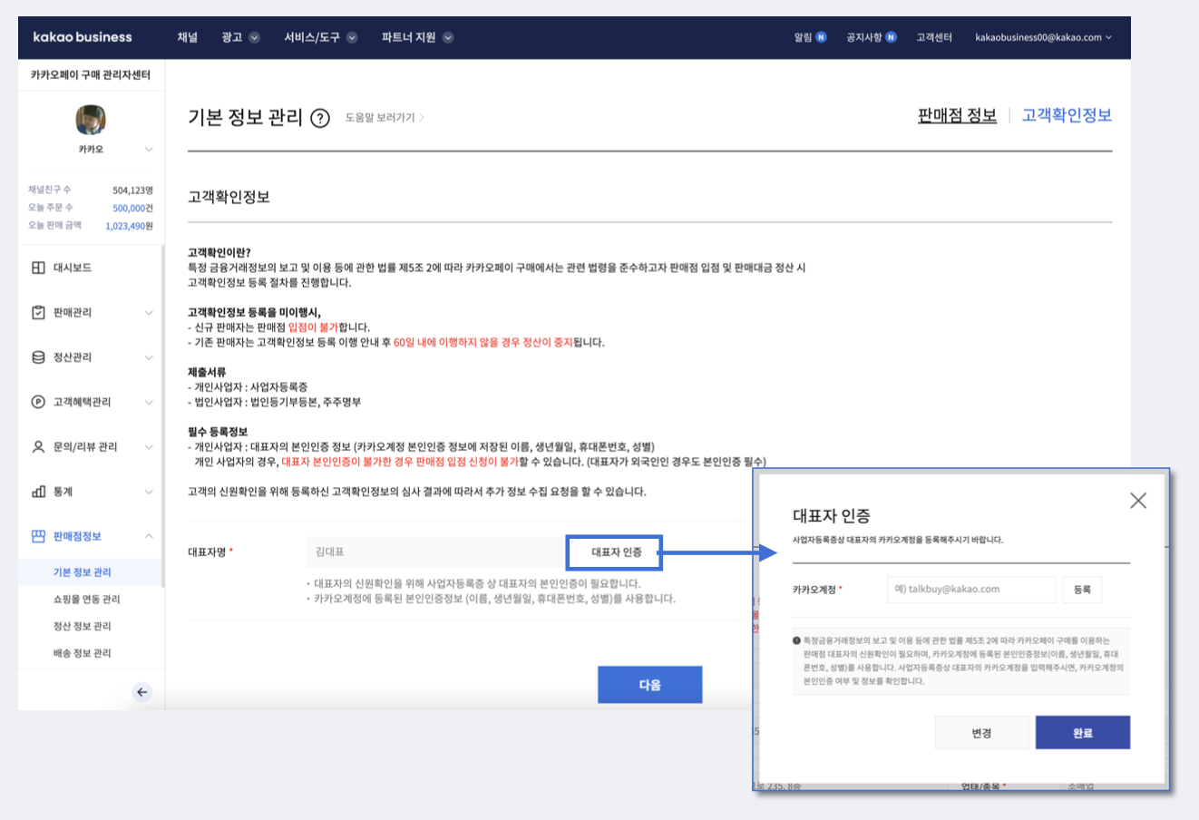The height and width of the screenshot is (820, 1199).
Task: Select 기본 정보 관리 submenu item
Action: 82,572
